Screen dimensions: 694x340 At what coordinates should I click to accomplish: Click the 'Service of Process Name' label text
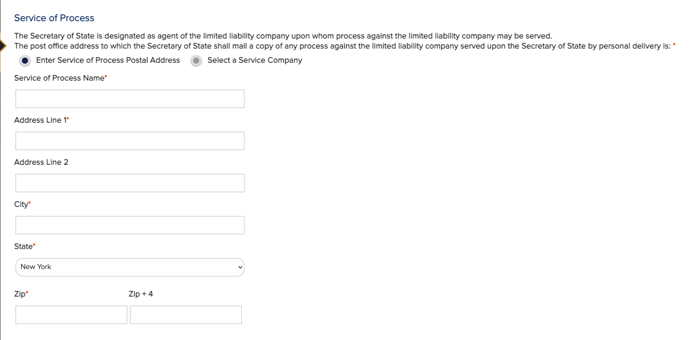pyautogui.click(x=60, y=78)
